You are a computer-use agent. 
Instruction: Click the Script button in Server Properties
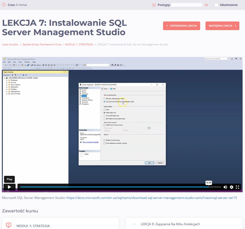point(105,89)
